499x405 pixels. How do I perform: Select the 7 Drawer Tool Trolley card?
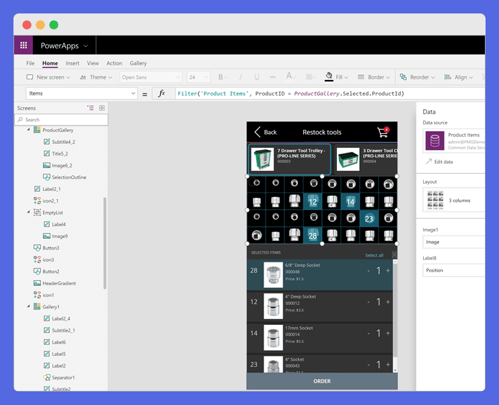289,159
